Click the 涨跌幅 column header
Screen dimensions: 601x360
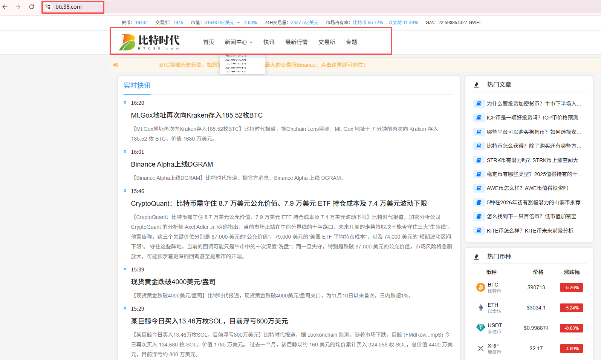(x=572, y=272)
